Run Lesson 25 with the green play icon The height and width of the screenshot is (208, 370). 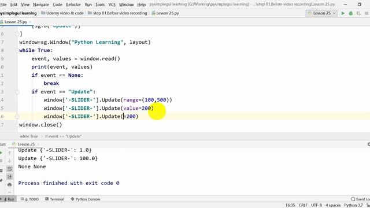(x=343, y=13)
